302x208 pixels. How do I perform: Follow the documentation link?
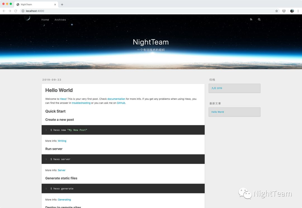[x=116, y=99]
